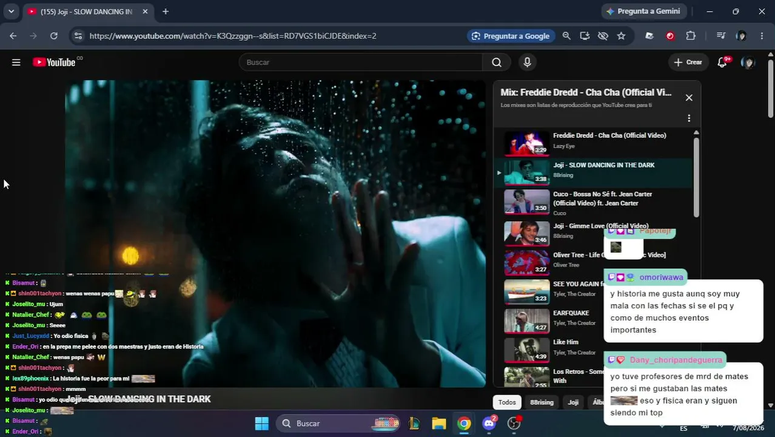The height and width of the screenshot is (437, 775).
Task: Open the Chrome profile avatar
Action: tap(741, 36)
